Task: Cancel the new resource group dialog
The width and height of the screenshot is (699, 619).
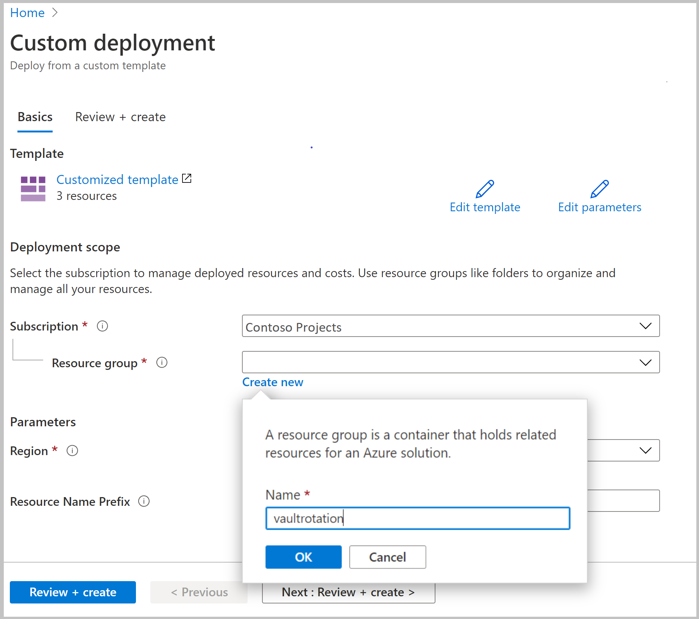Action: click(x=387, y=557)
